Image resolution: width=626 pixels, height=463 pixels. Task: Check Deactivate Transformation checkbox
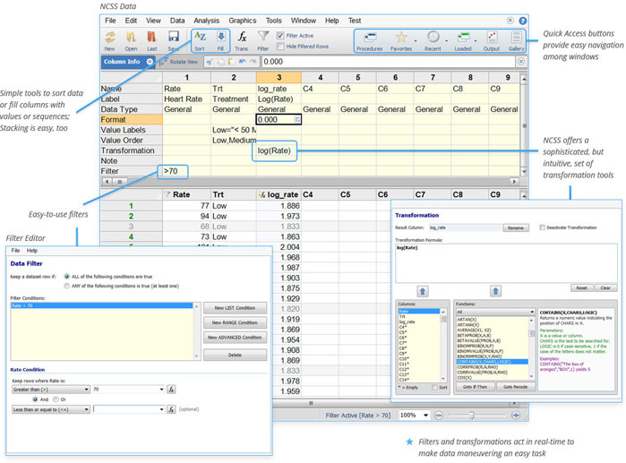(543, 227)
